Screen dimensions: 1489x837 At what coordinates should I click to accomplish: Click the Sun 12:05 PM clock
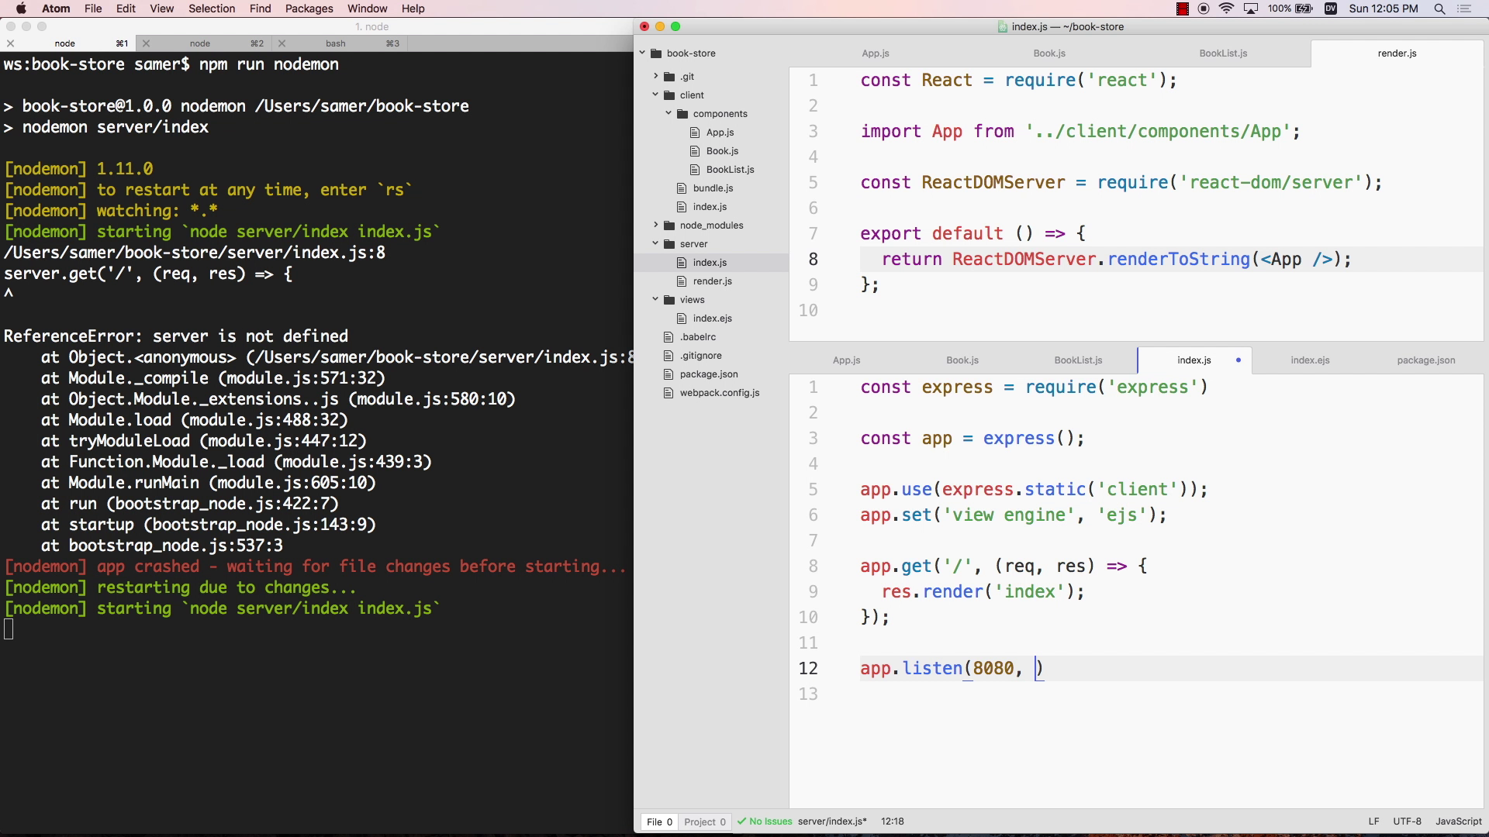tap(1384, 9)
